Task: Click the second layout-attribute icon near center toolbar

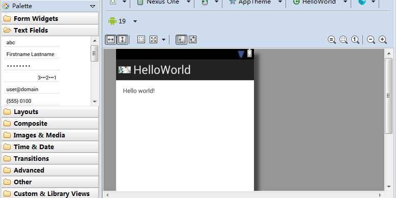Action: click(193, 39)
